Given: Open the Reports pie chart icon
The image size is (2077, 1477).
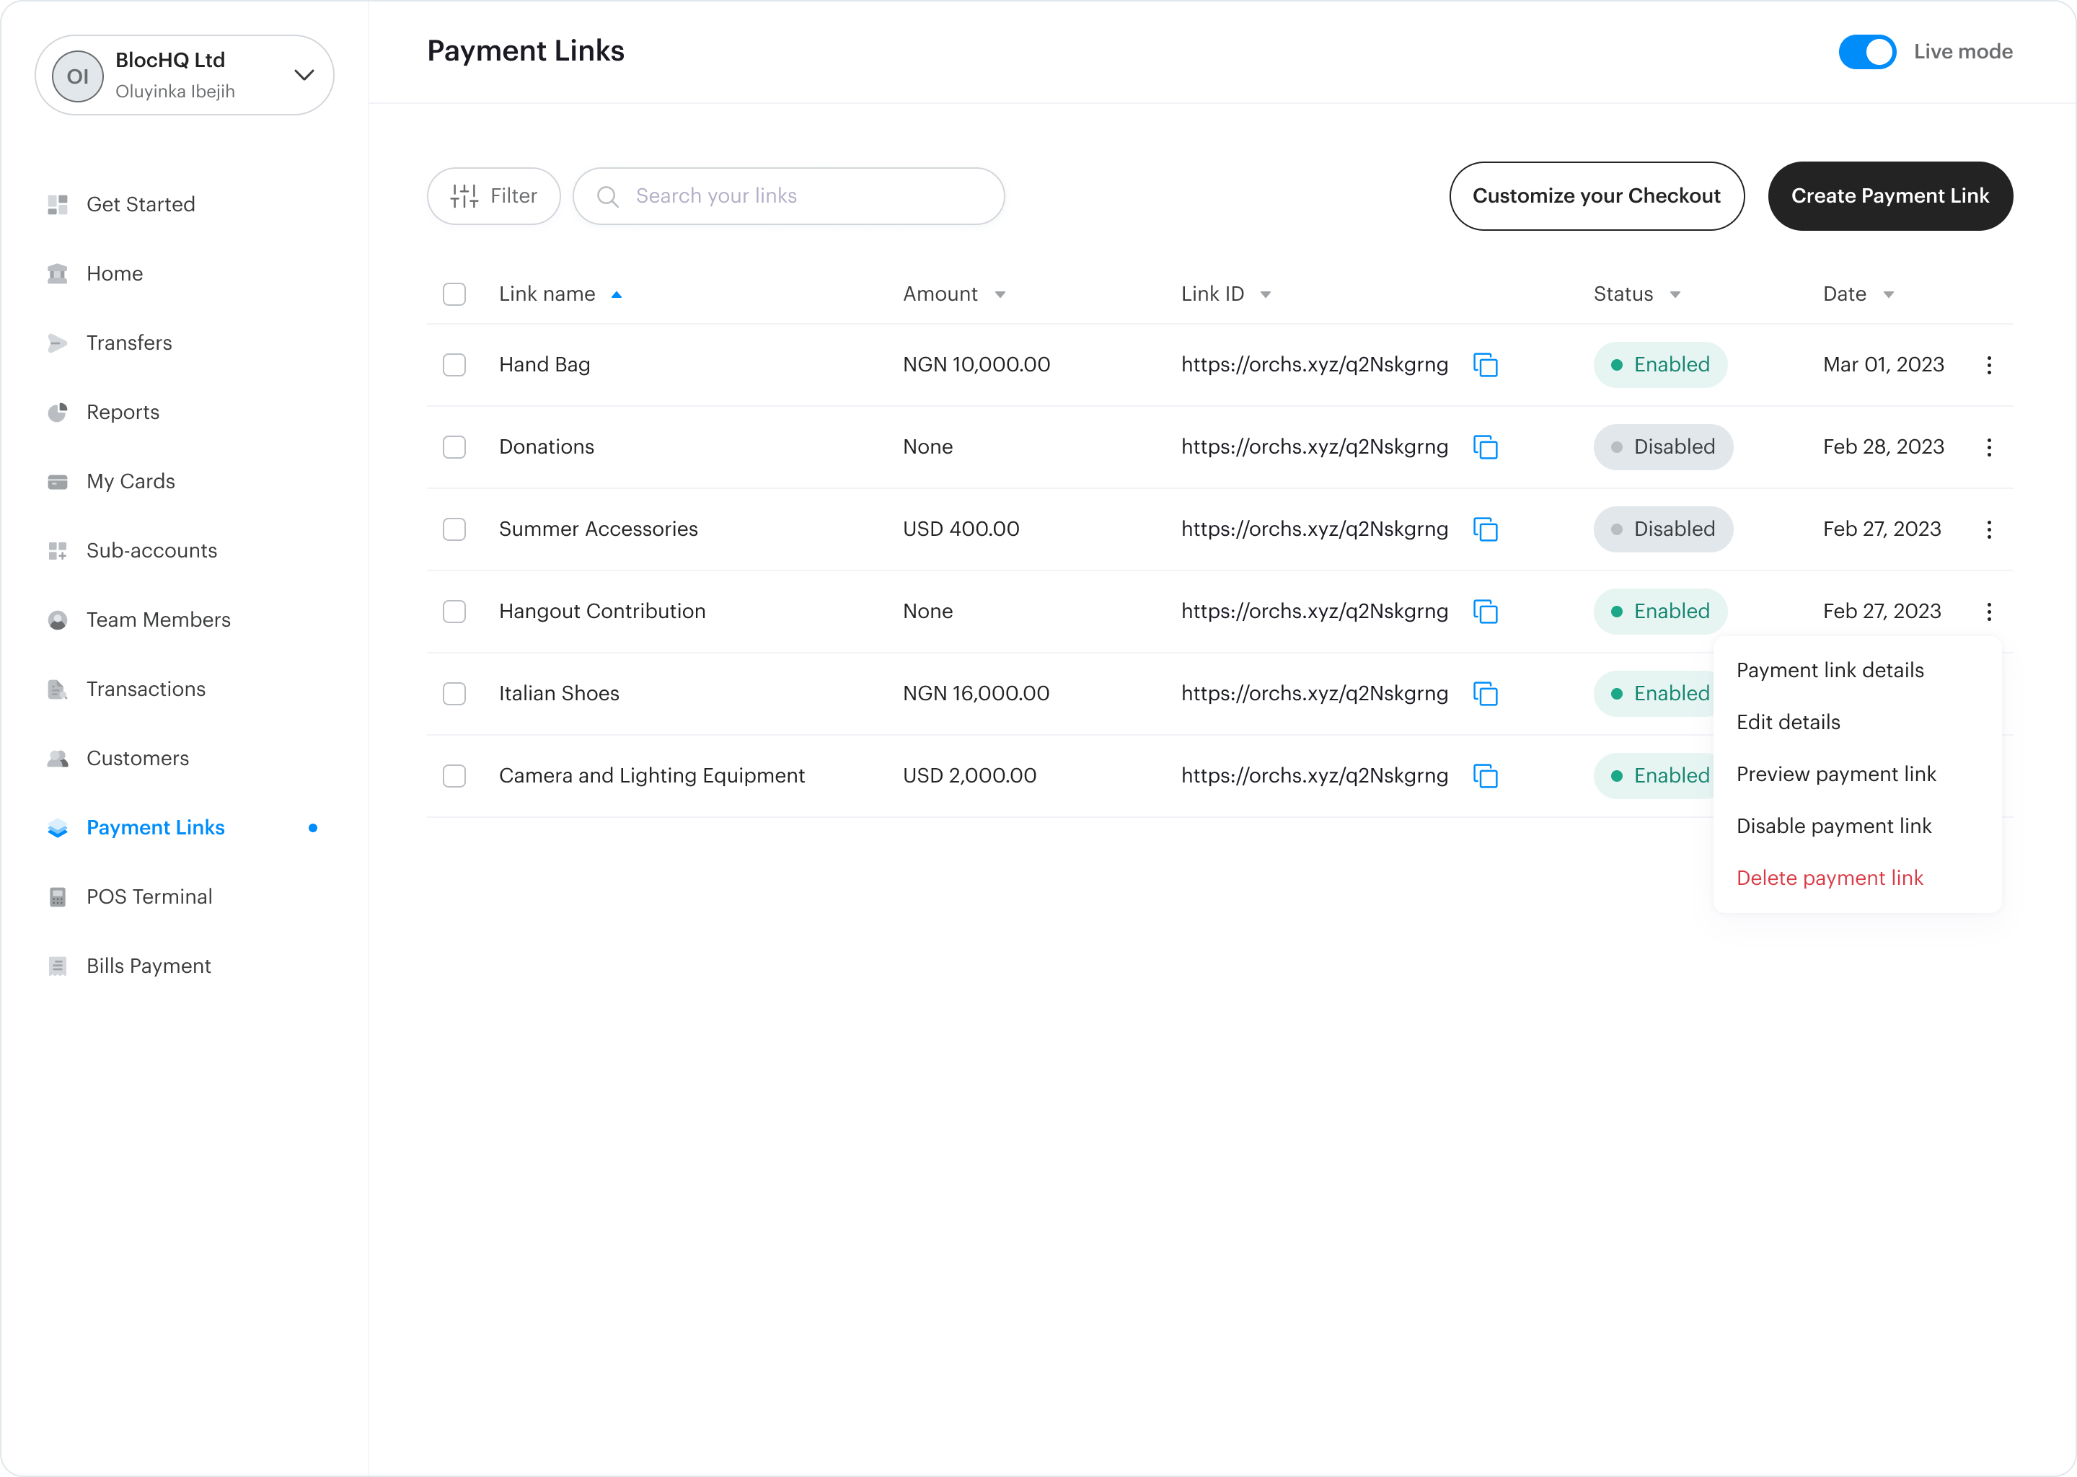Looking at the screenshot, I should click(57, 412).
